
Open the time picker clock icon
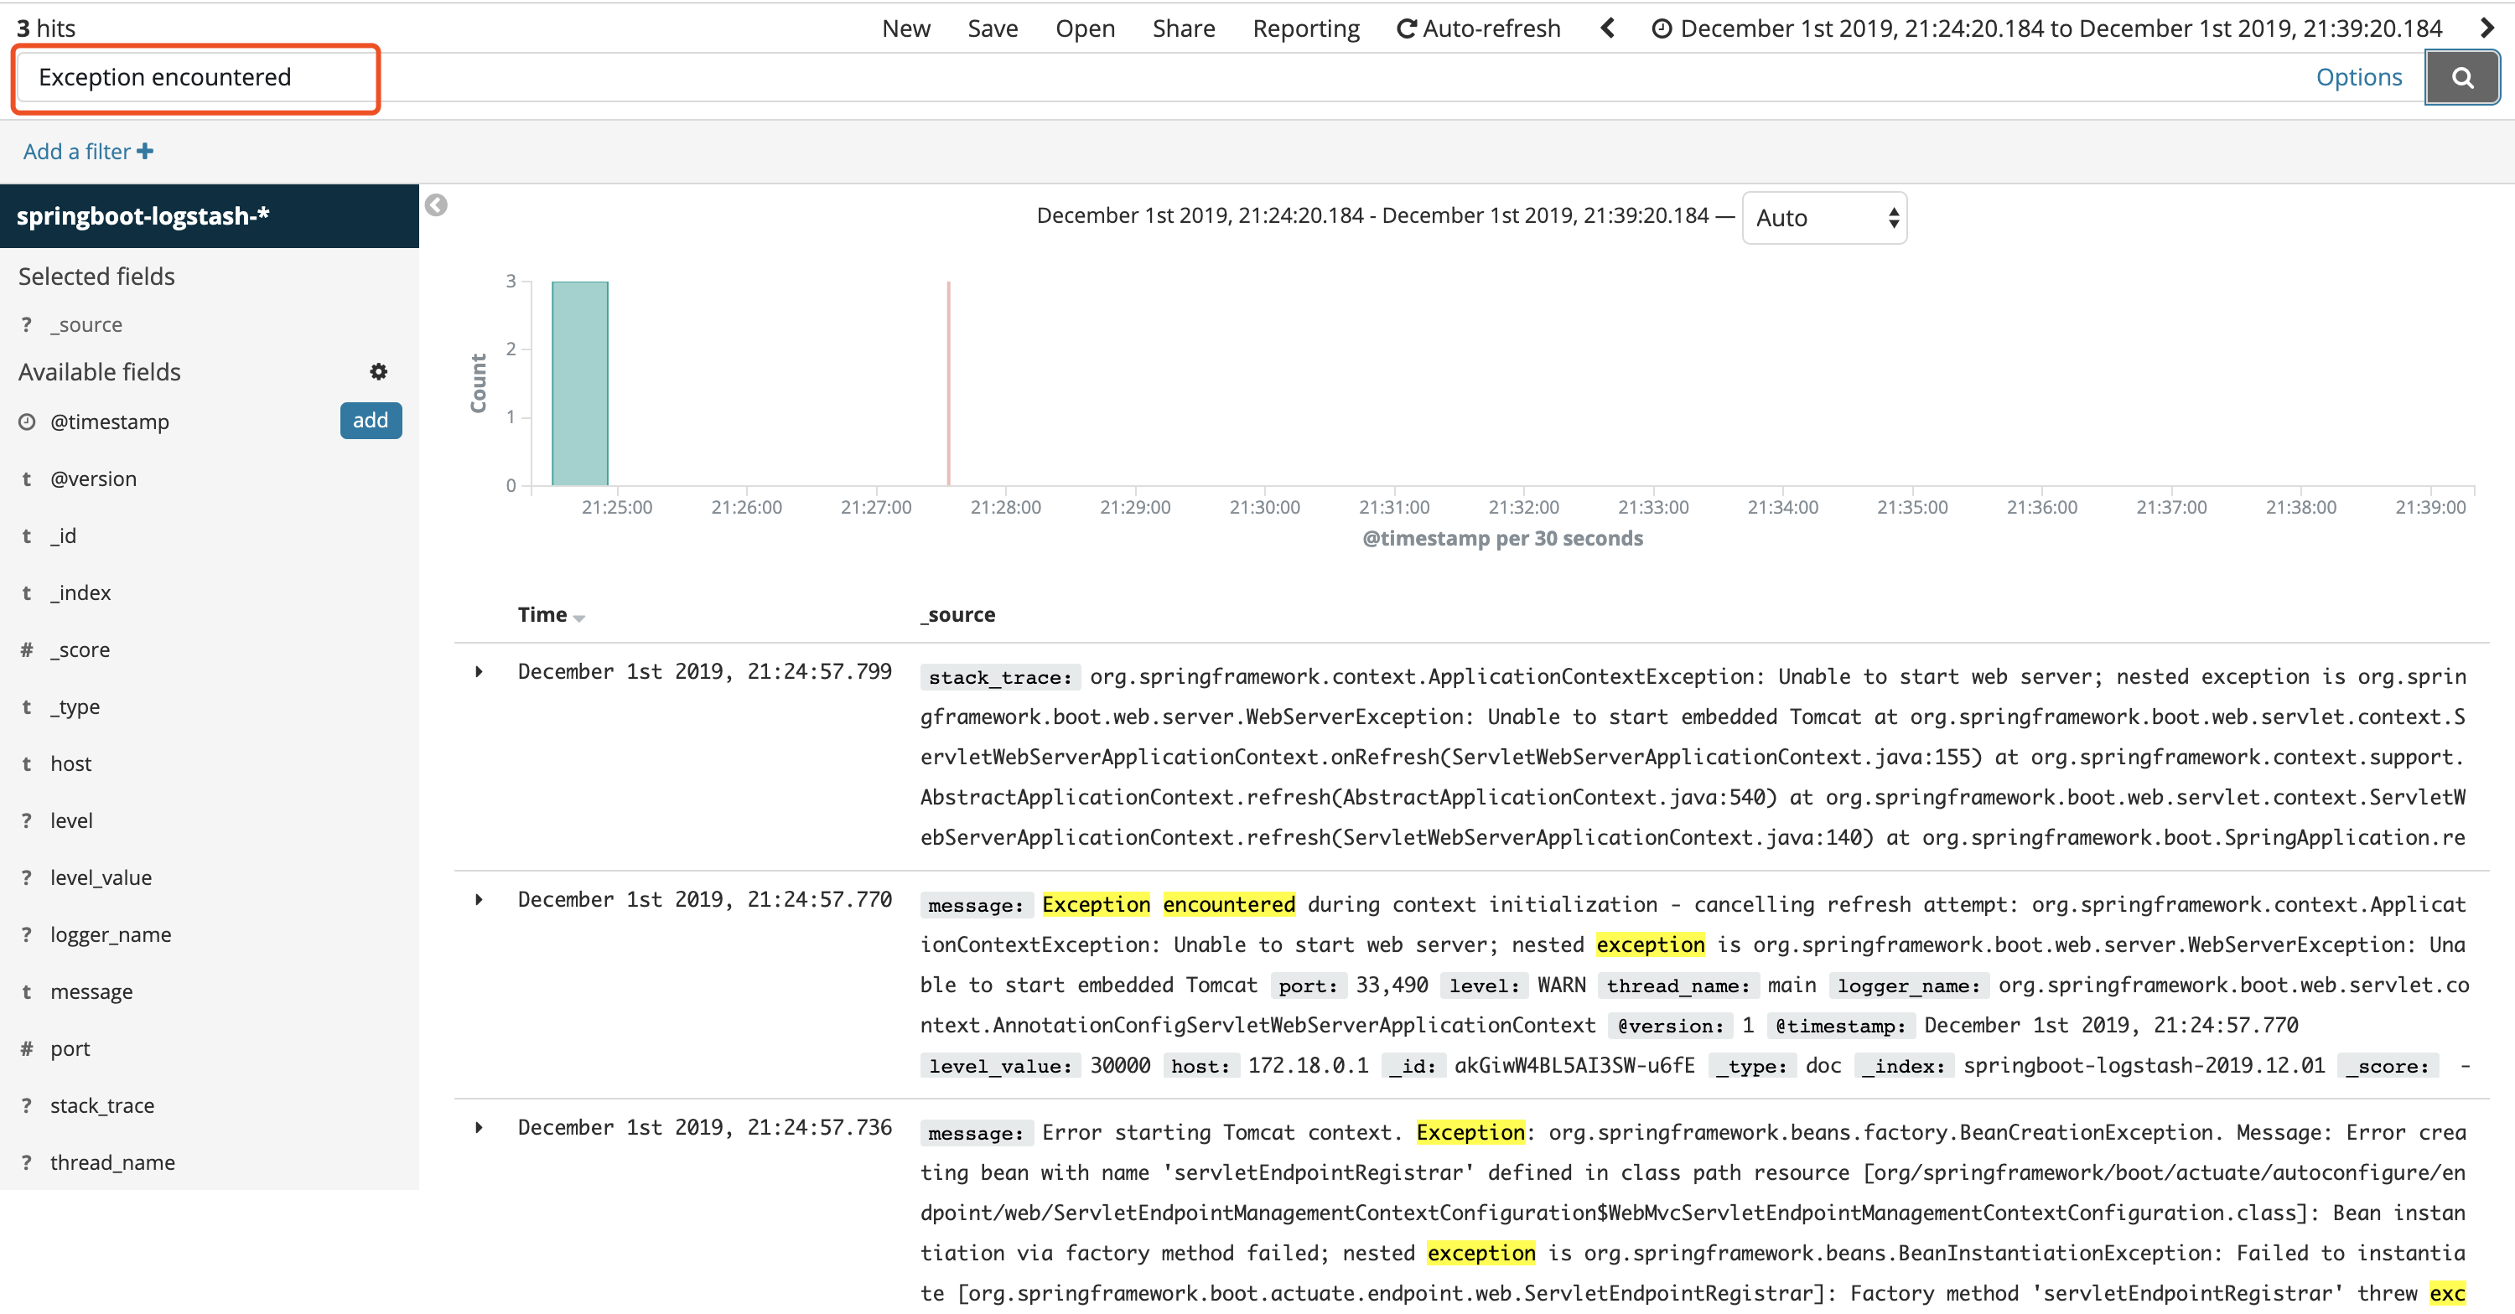coord(1661,28)
